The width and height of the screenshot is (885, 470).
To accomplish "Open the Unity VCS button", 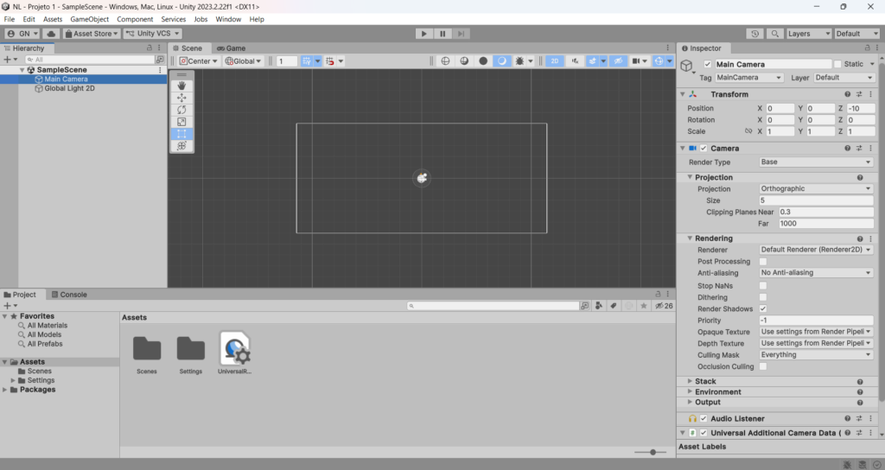I will (x=152, y=34).
